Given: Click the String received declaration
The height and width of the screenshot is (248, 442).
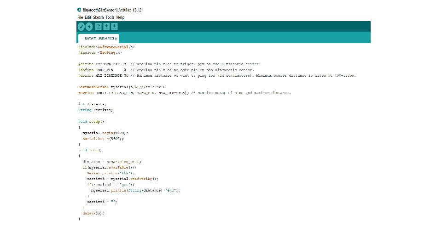Looking at the screenshot, I should click(x=96, y=110).
